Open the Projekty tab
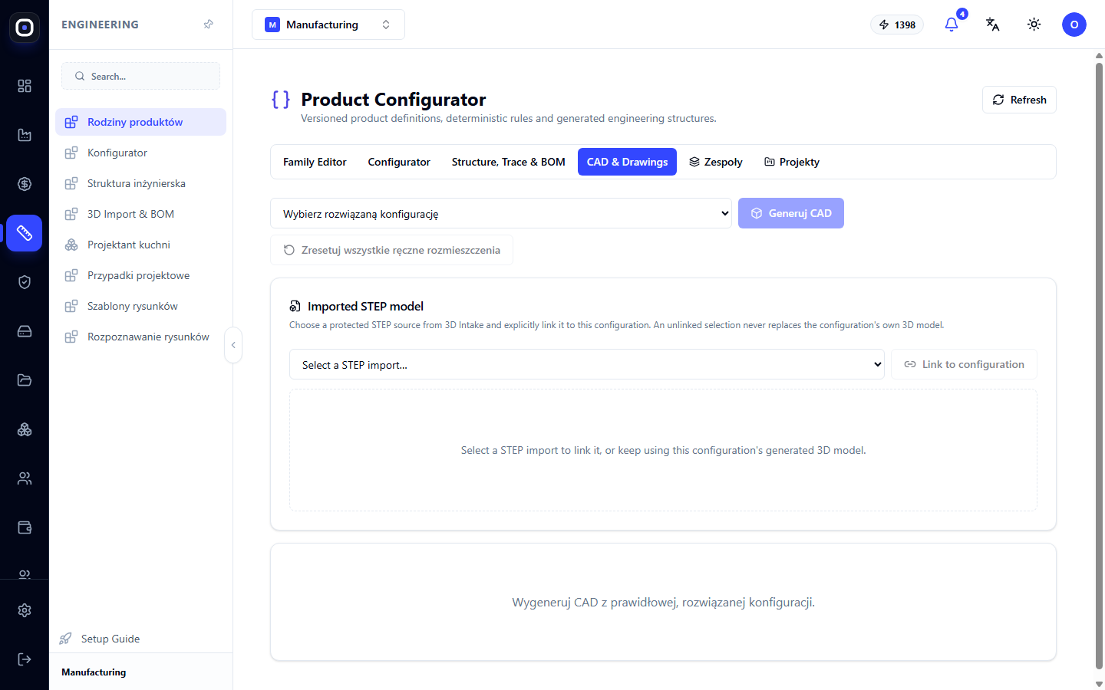The height and width of the screenshot is (690, 1105). (792, 162)
